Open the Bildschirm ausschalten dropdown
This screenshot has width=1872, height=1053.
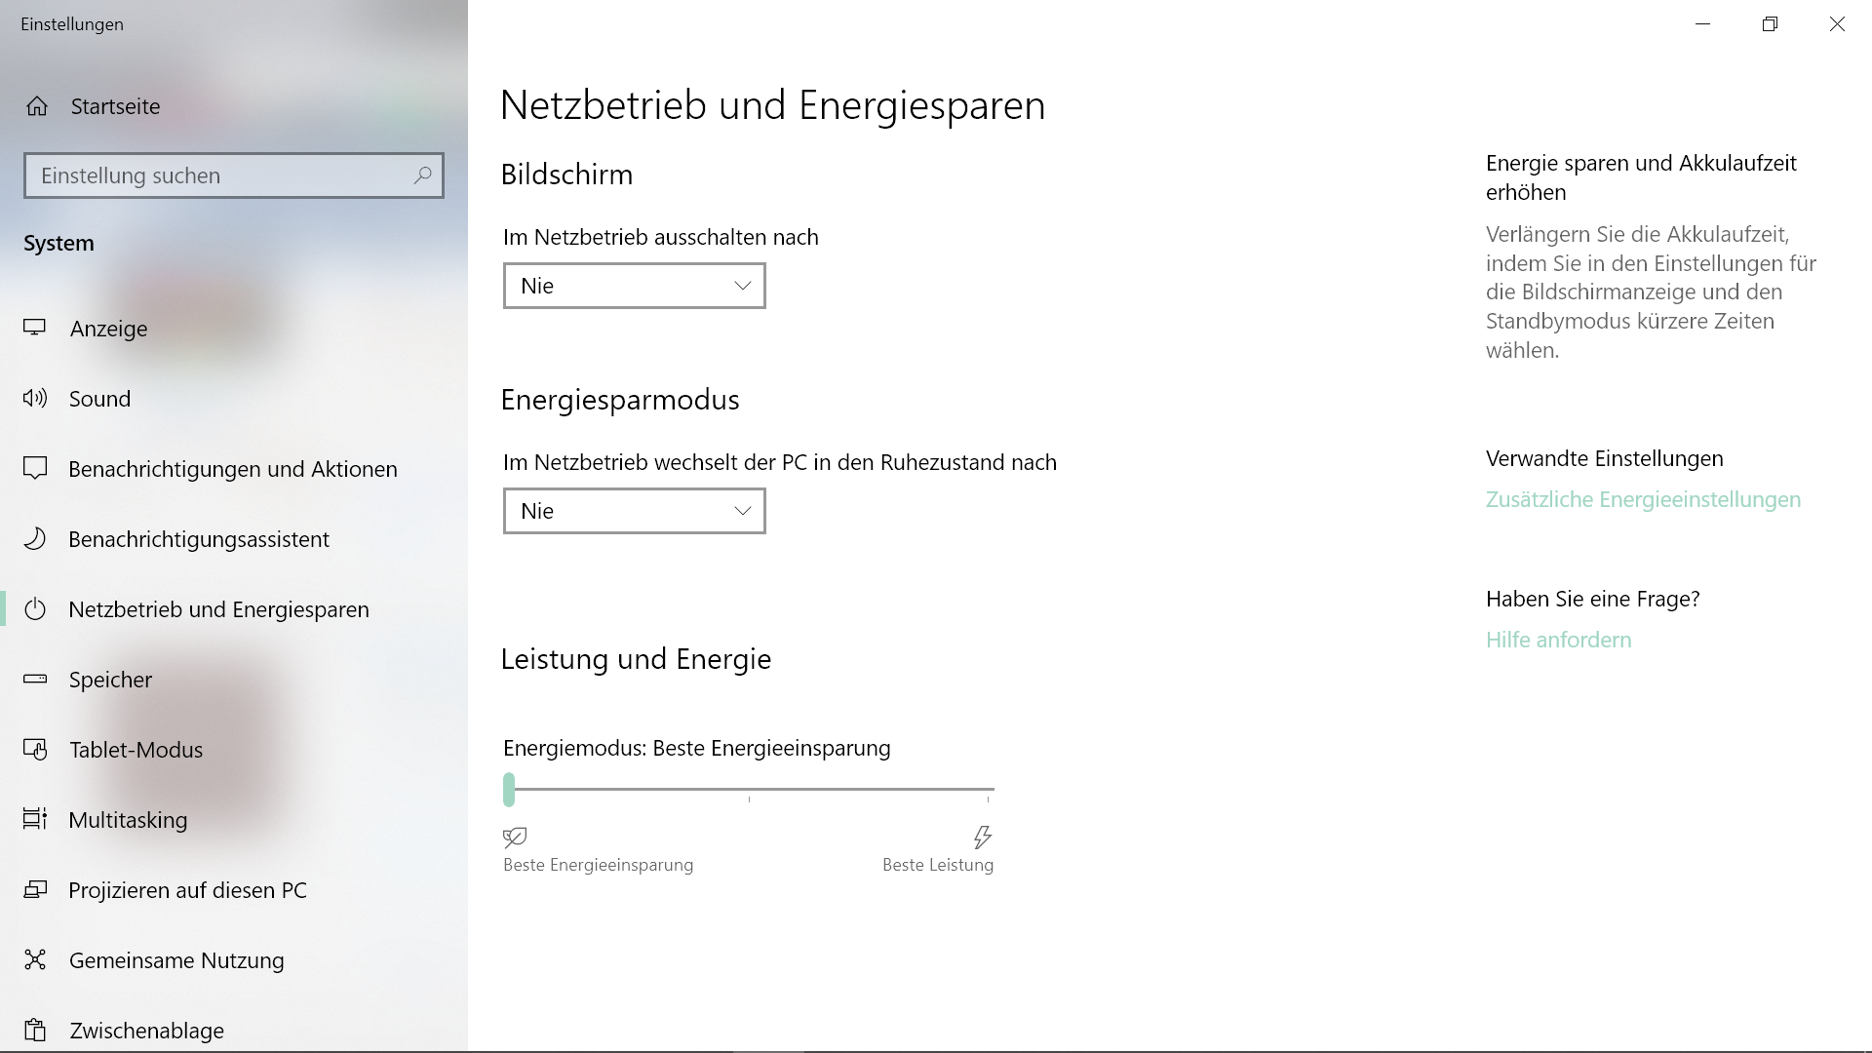(x=634, y=286)
